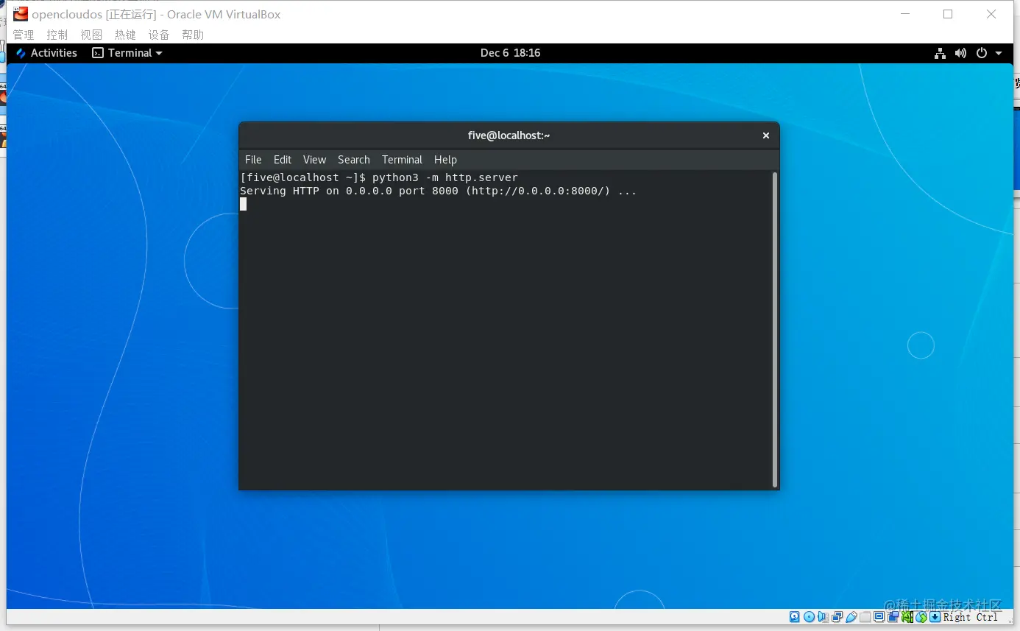Open hard disk activity indicator in VirtualBox status bar
Image resolution: width=1020 pixels, height=631 pixels.
[795, 617]
